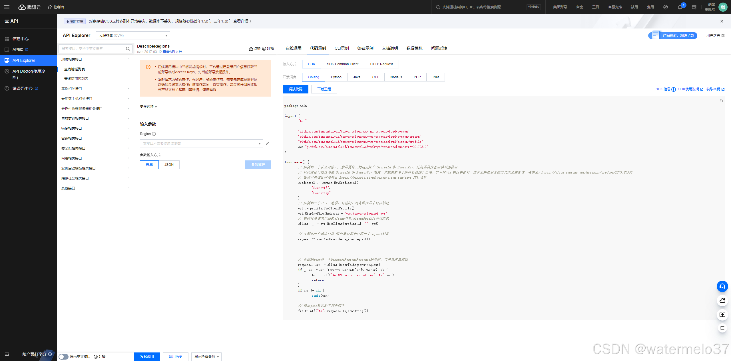Open the 云服务器 (CVM) product dropdown
This screenshot has width=731, height=361.
[133, 36]
